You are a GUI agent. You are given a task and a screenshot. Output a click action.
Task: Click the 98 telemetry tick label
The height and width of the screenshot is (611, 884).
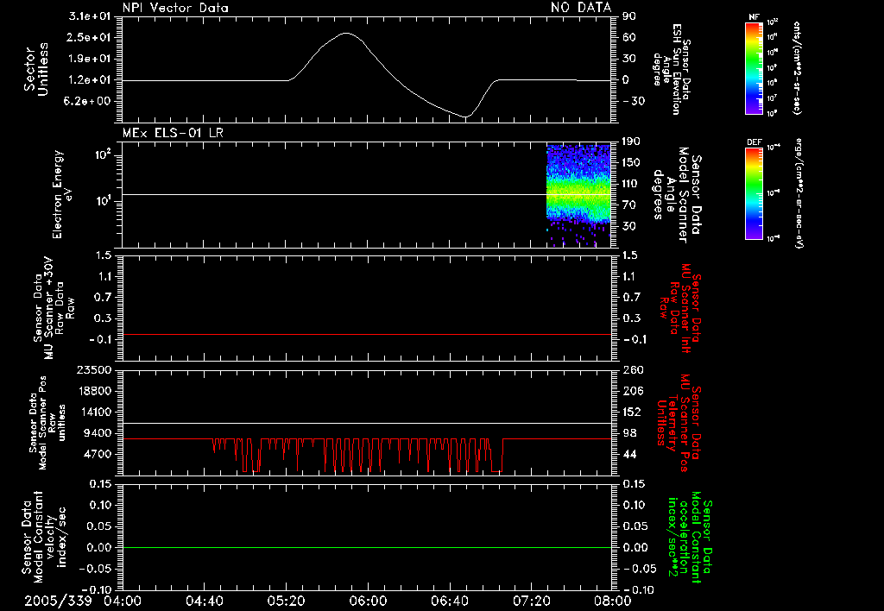tap(629, 433)
